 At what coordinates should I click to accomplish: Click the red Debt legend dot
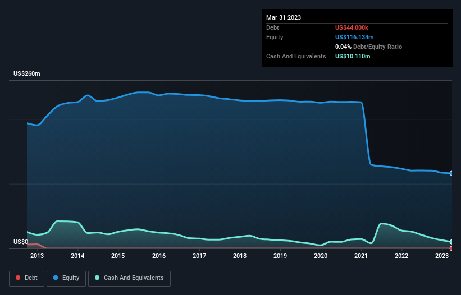tap(18, 278)
